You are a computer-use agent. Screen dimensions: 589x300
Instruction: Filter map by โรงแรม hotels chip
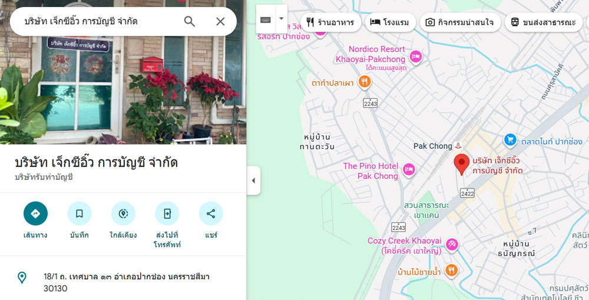(x=391, y=22)
